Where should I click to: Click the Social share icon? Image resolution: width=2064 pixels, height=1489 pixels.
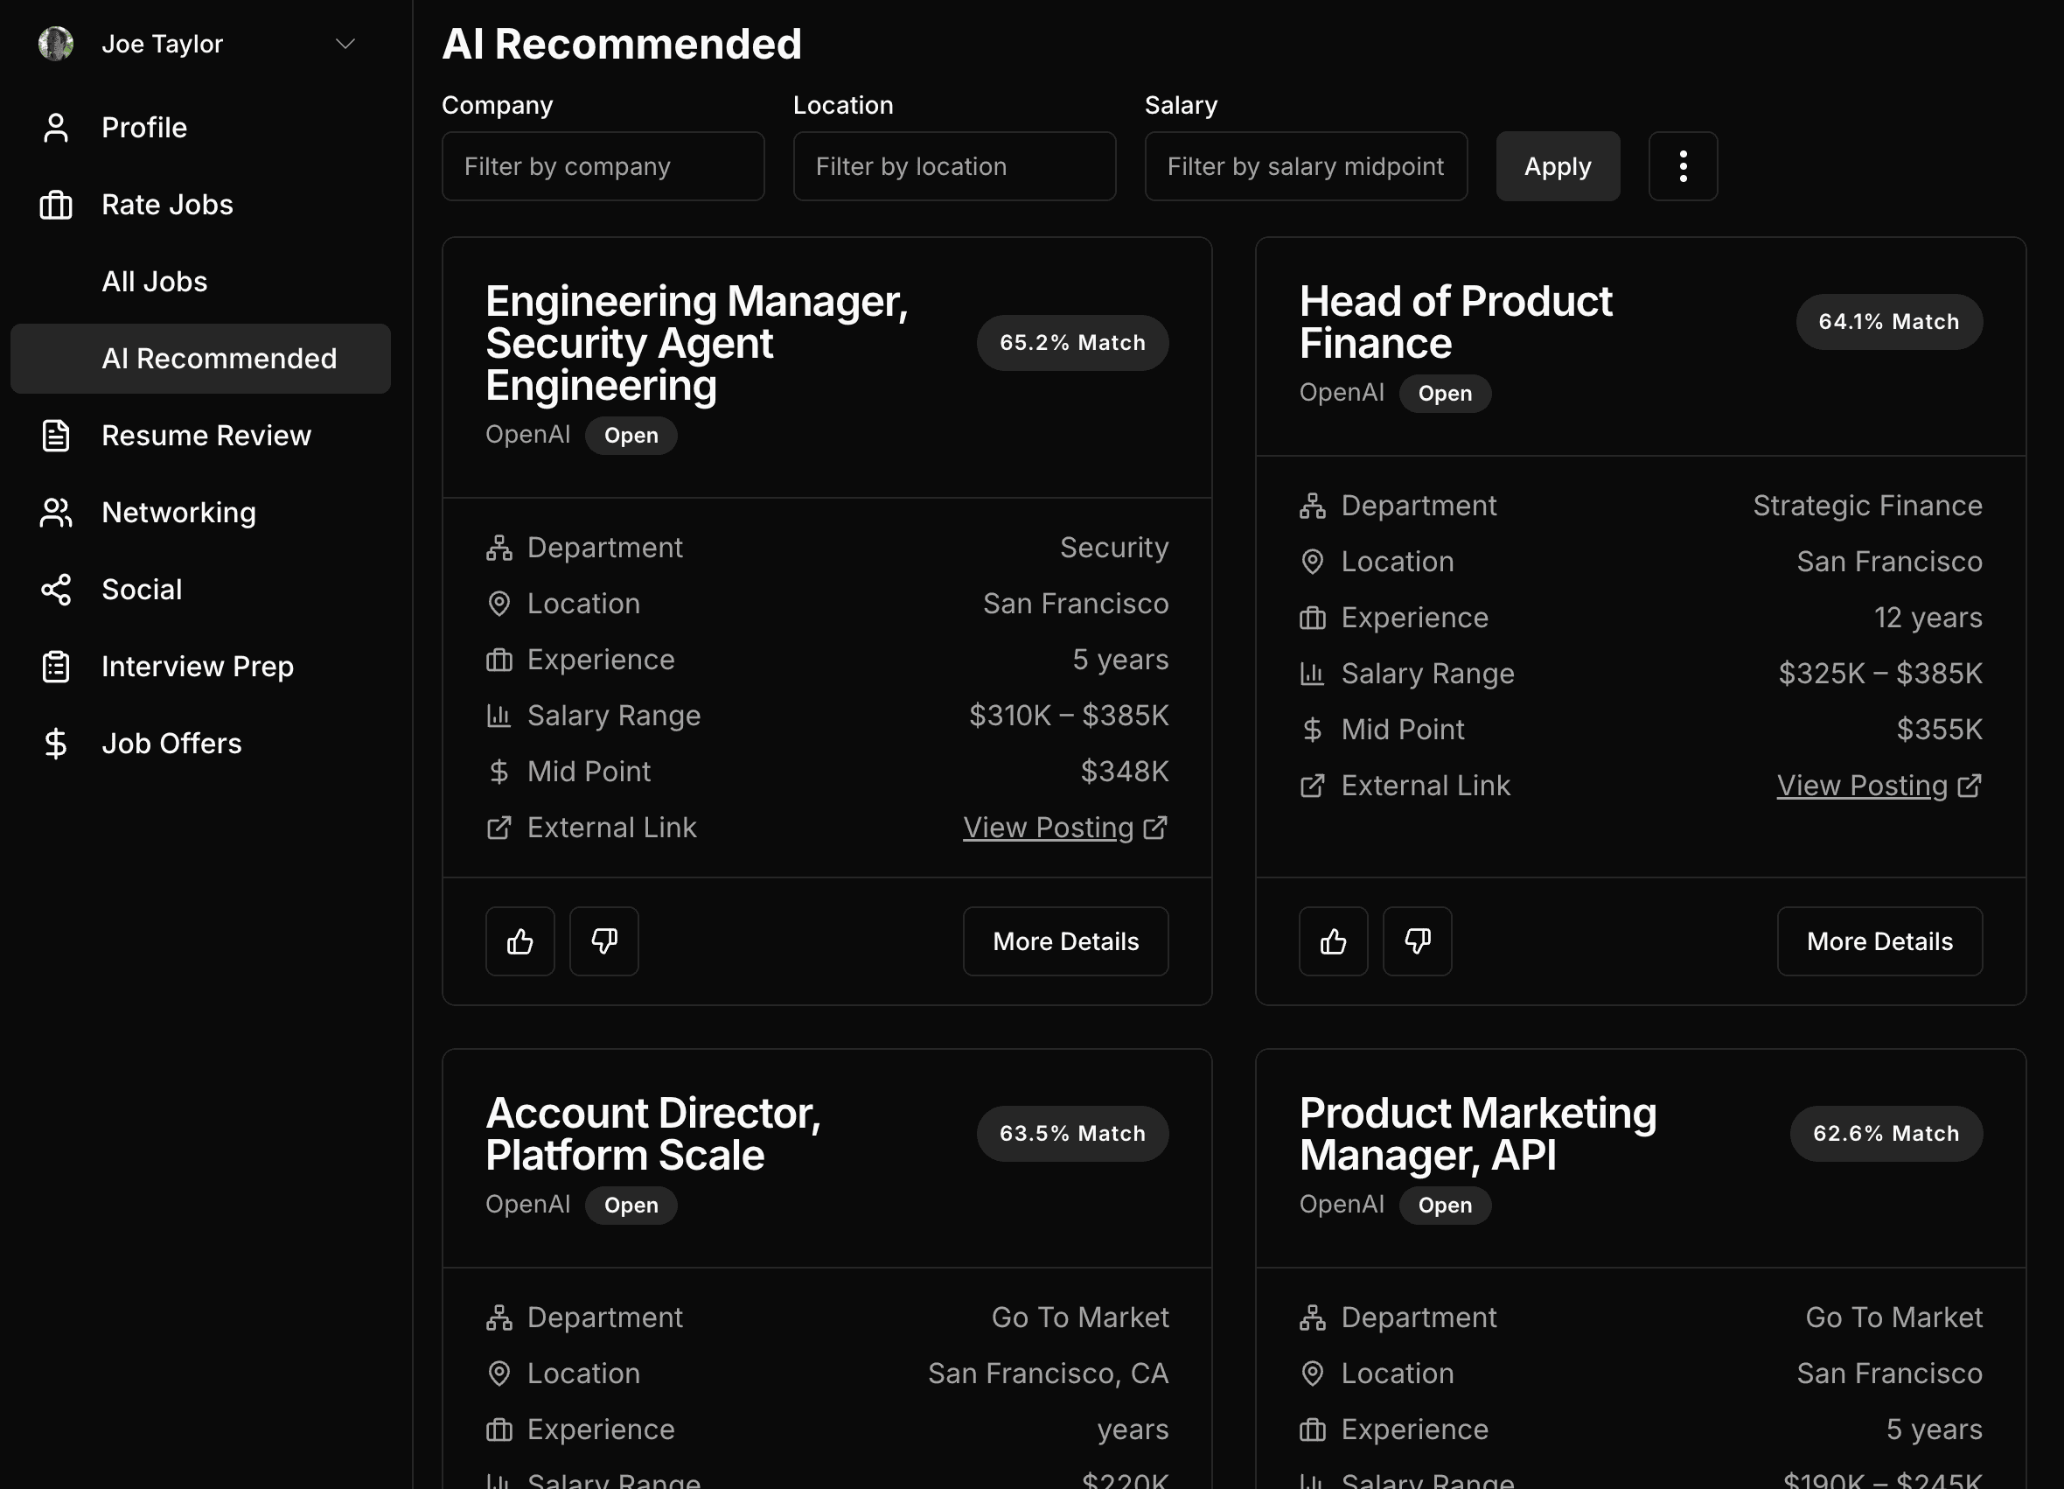(x=55, y=590)
